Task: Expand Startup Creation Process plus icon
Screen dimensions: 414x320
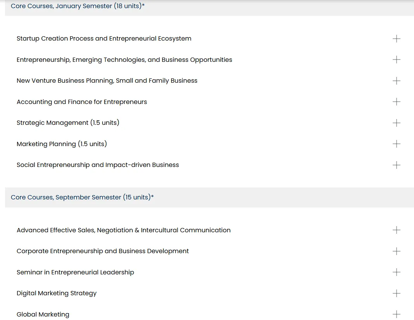Action: pyautogui.click(x=396, y=39)
